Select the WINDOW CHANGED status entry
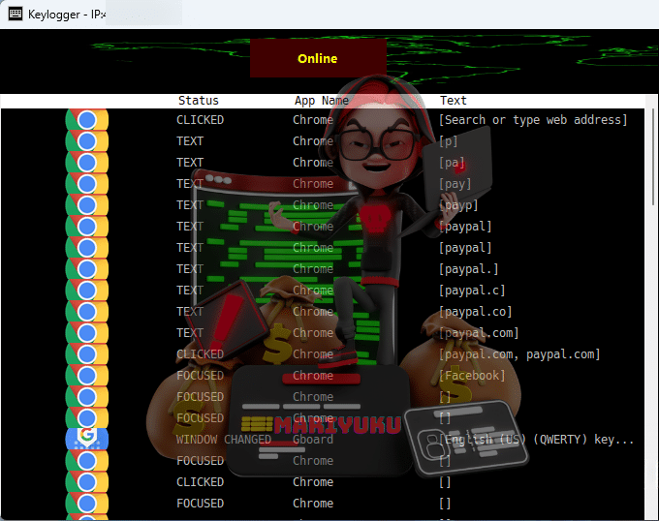Viewport: 659px width, 521px height. [x=224, y=440]
